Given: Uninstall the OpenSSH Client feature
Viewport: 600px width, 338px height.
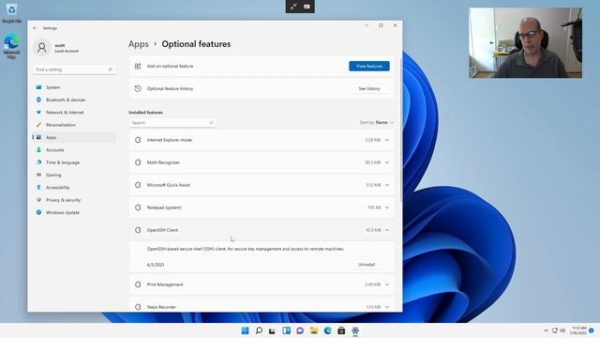Looking at the screenshot, I should tap(367, 265).
